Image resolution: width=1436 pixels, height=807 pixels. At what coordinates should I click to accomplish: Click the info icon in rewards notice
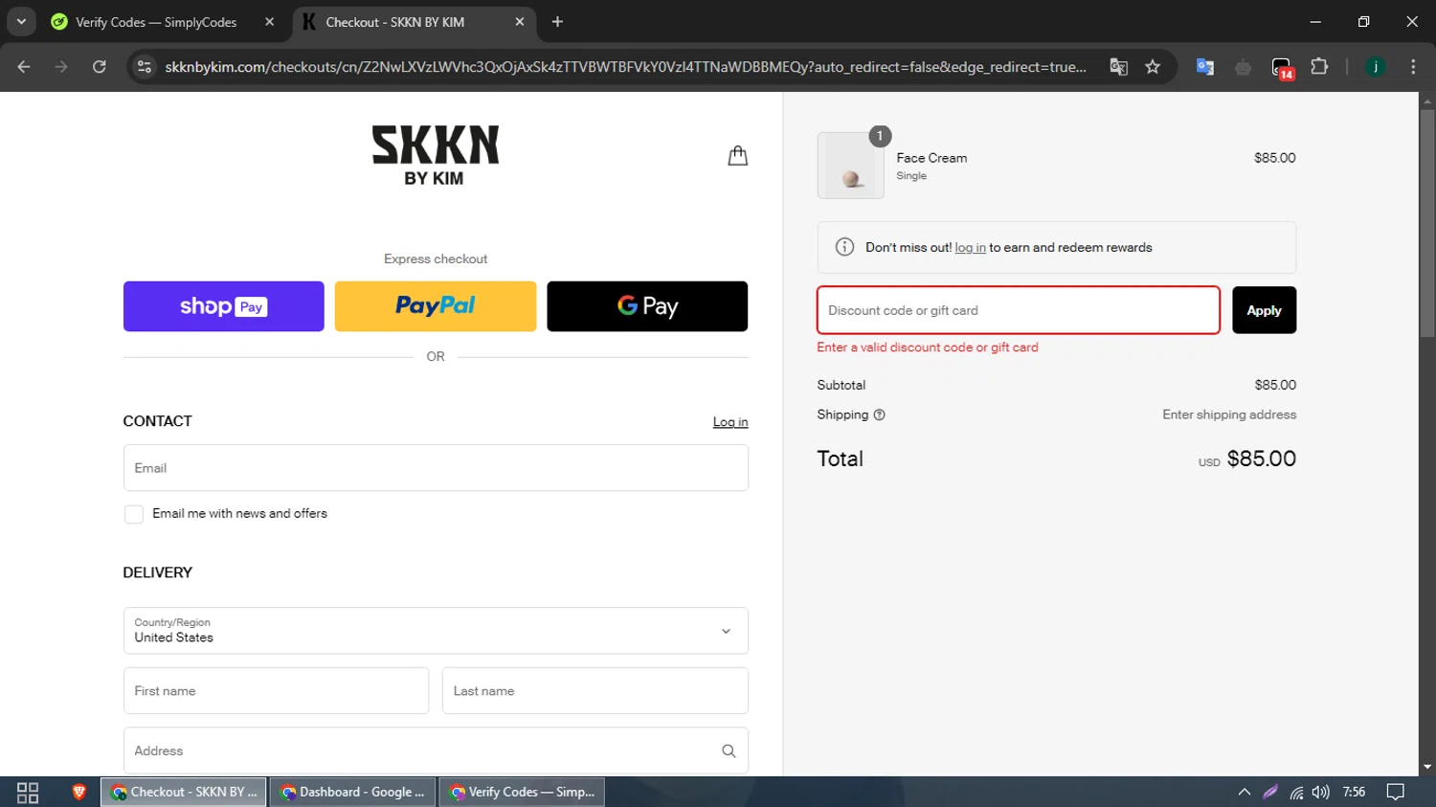pos(844,247)
